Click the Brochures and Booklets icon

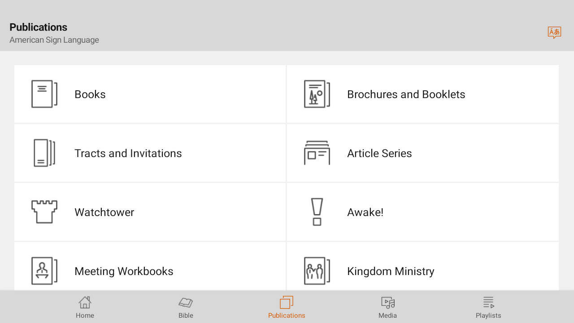(317, 94)
